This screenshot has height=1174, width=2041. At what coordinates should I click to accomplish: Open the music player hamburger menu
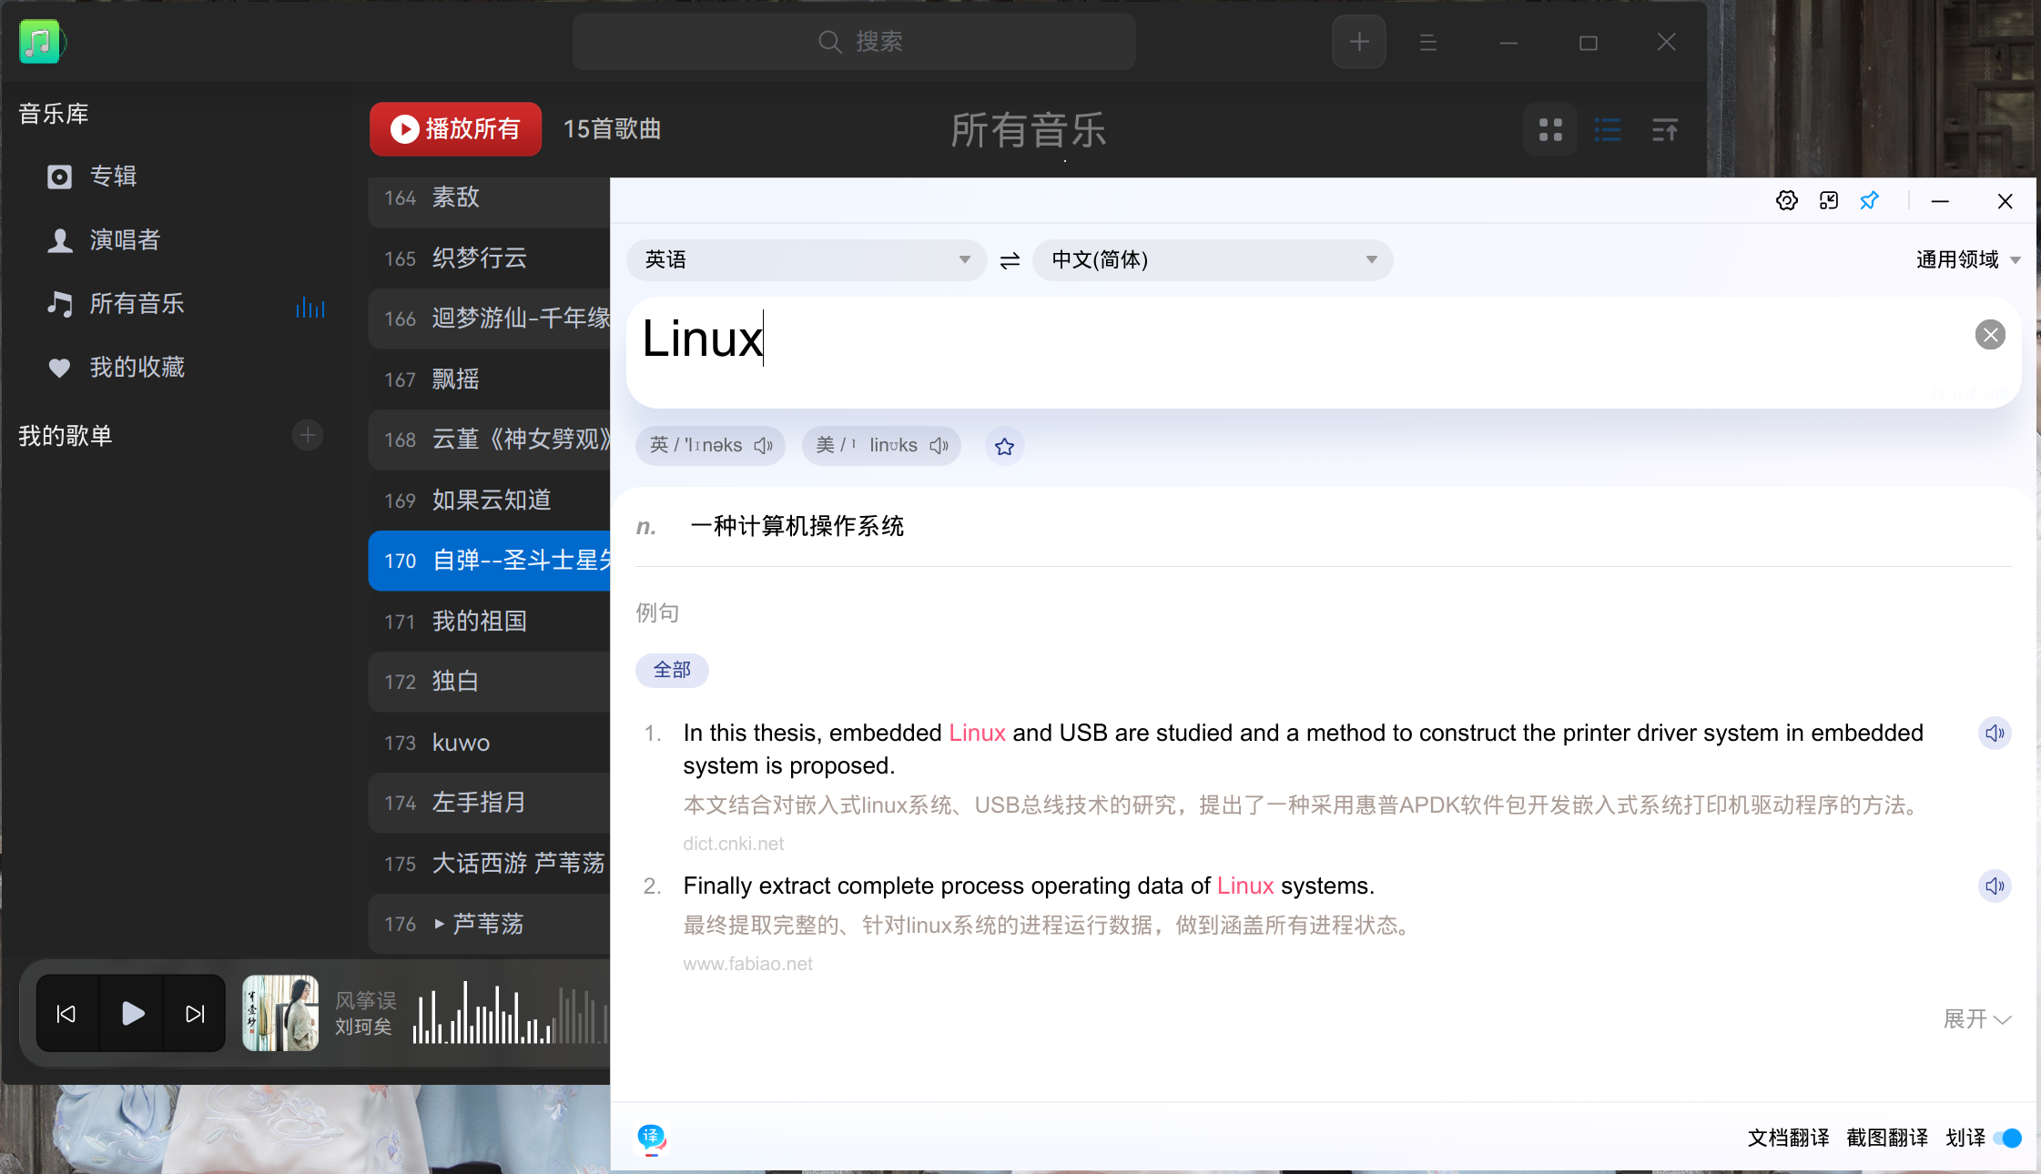click(1427, 42)
